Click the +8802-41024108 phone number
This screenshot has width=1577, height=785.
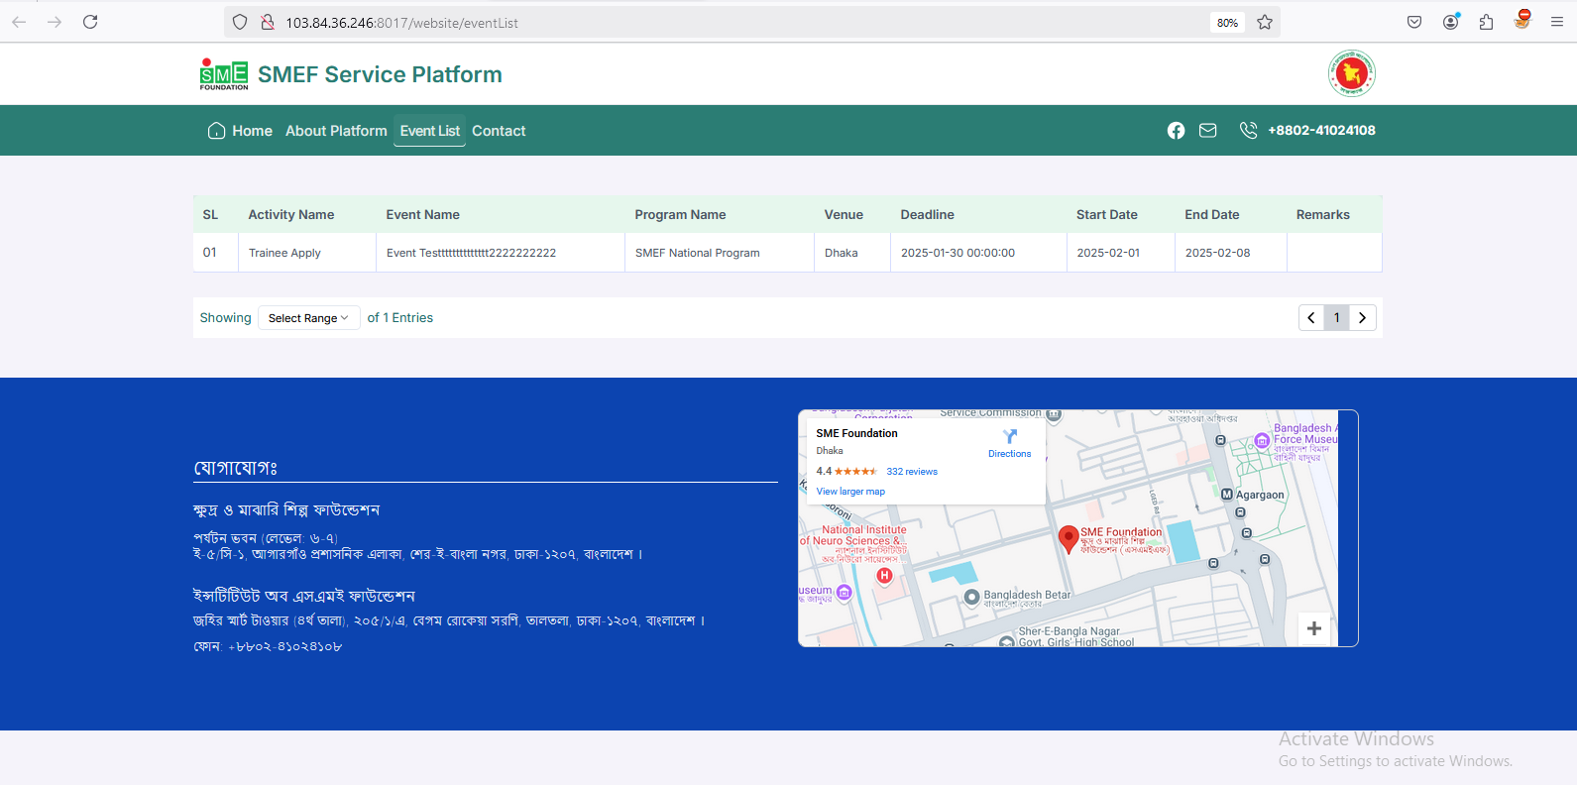1321,131
